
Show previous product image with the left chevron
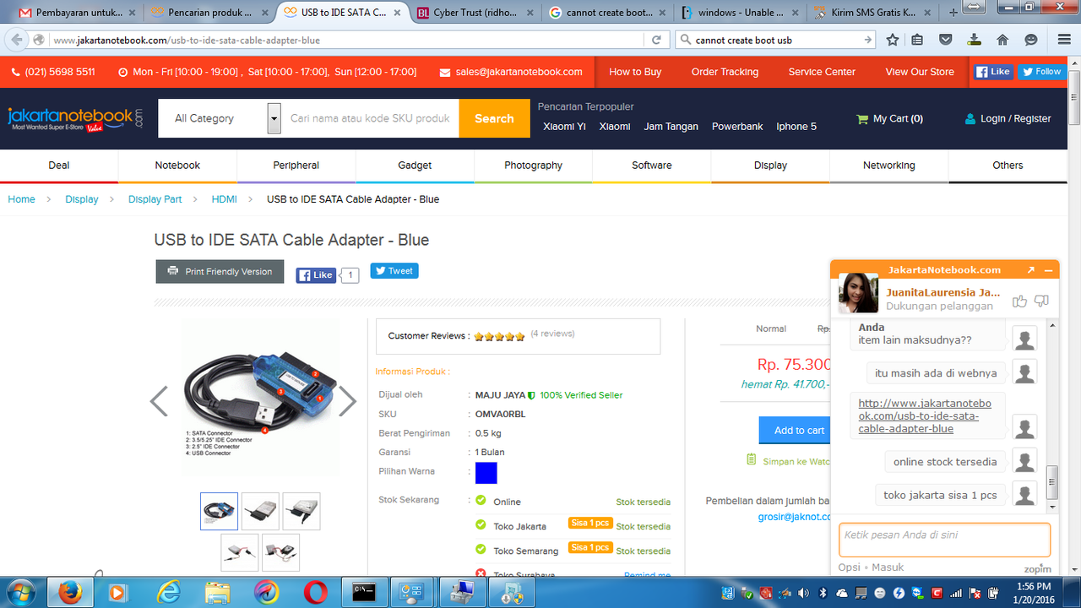pos(159,402)
